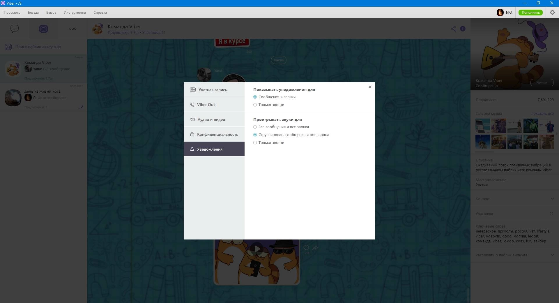559x303 pixels.
Task: Open день из жизни кота chat
Action: [x=44, y=98]
